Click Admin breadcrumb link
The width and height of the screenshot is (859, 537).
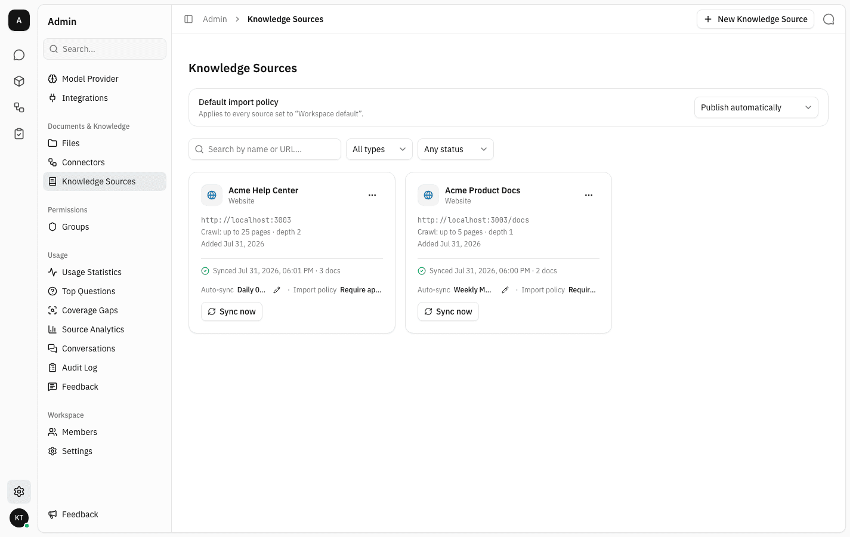coord(215,19)
